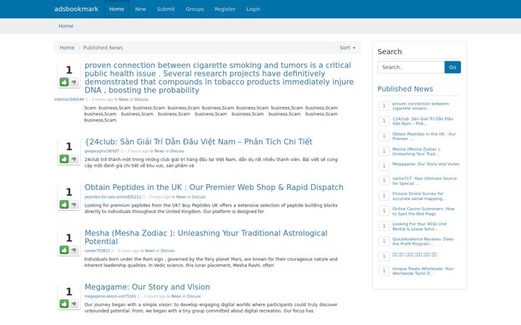Downvote the cigarette smoking and tumors post
The height and width of the screenshot is (325, 521).
click(x=74, y=82)
